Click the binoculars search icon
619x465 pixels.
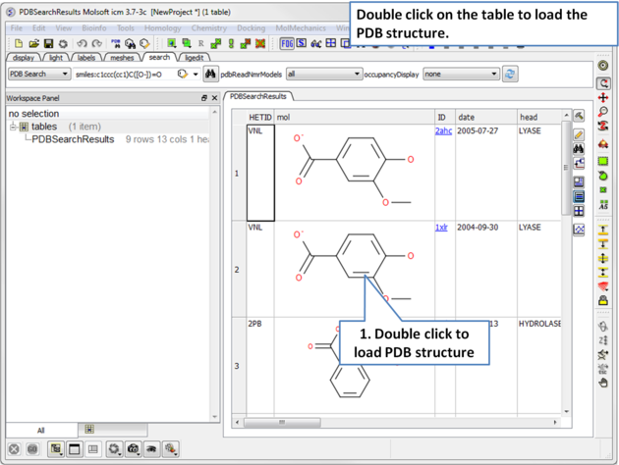click(210, 74)
